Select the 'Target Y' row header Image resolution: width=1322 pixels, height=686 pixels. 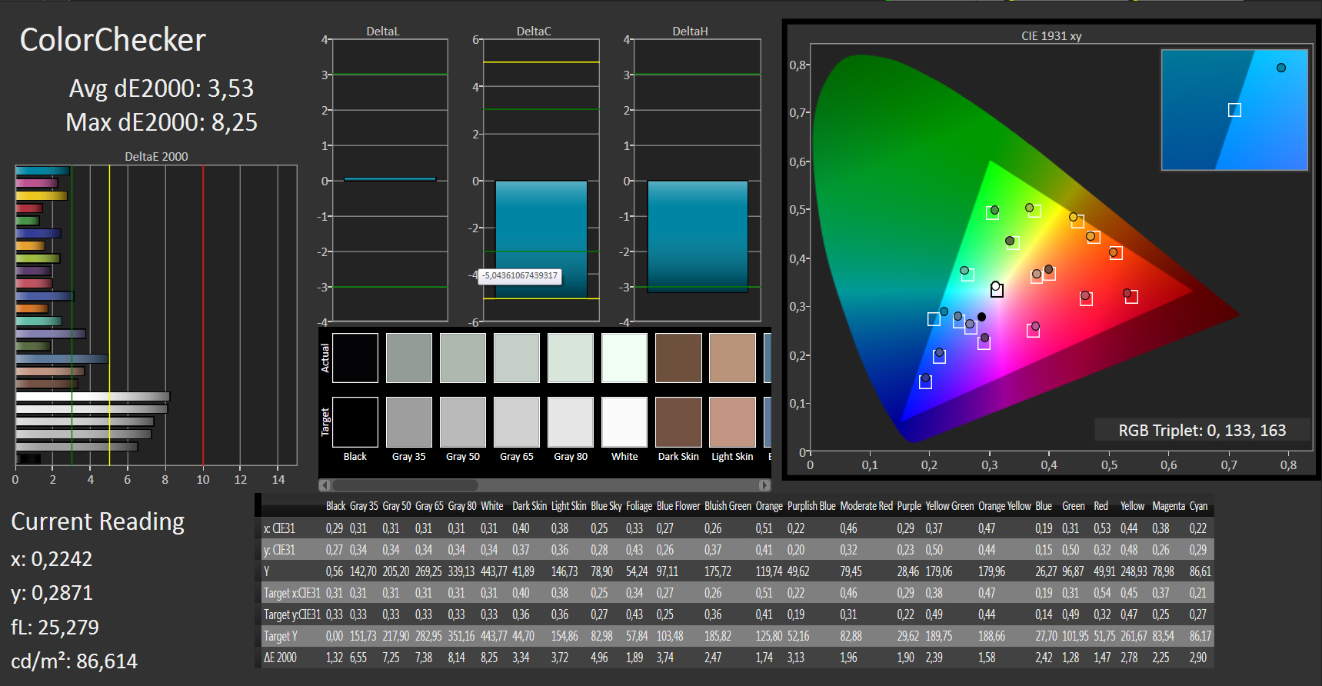click(281, 636)
